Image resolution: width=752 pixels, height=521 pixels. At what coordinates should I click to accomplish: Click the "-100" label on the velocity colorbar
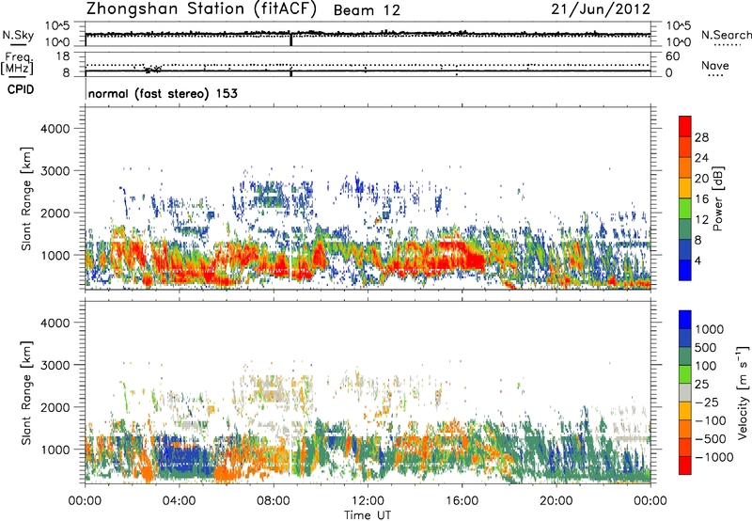click(x=711, y=420)
